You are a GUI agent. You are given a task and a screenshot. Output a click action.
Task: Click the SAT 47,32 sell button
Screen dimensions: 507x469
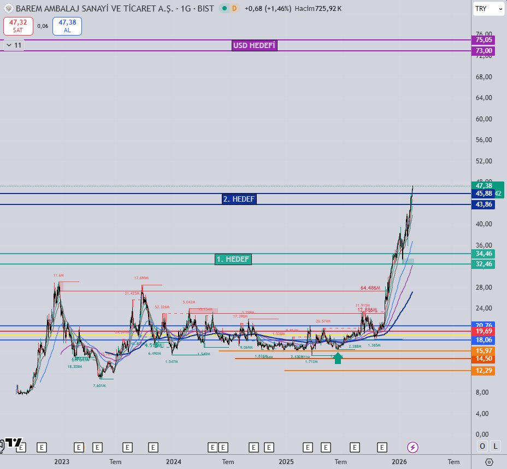pos(18,26)
